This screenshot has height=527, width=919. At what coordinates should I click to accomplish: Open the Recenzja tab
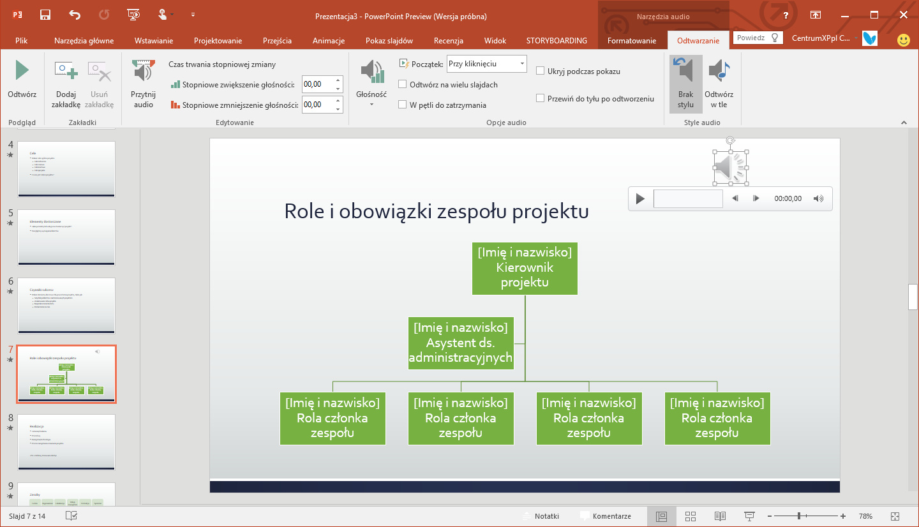click(x=449, y=40)
